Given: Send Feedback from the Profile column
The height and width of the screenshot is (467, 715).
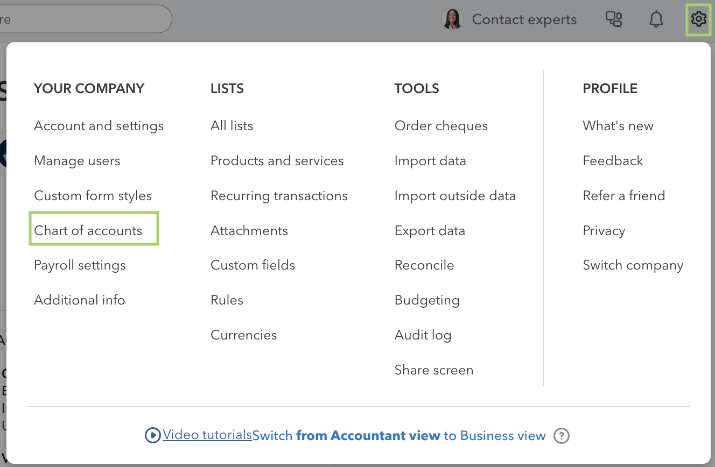Looking at the screenshot, I should coord(613,161).
